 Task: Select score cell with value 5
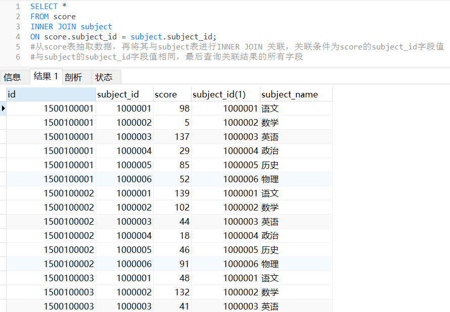pyautogui.click(x=172, y=123)
